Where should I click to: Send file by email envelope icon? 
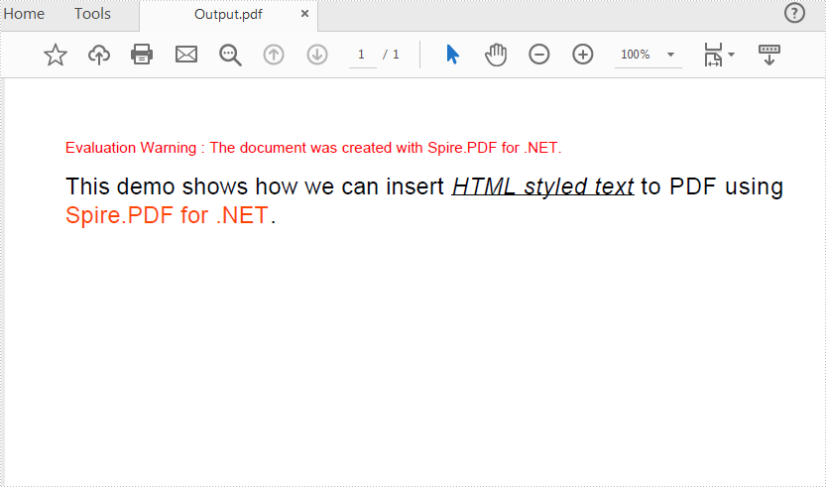click(x=186, y=55)
